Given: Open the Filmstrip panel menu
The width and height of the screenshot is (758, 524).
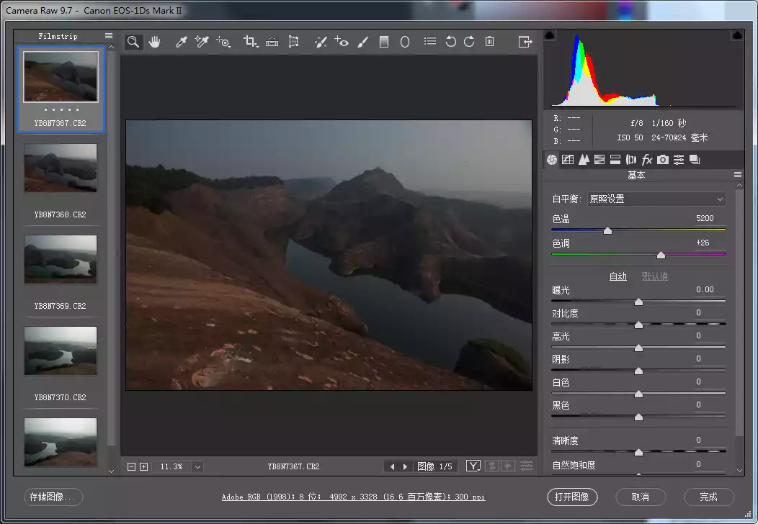Looking at the screenshot, I should click(x=109, y=36).
